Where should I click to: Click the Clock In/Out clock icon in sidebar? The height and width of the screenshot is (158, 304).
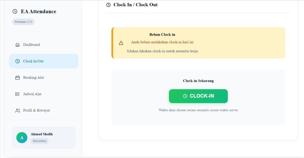pos(18,61)
